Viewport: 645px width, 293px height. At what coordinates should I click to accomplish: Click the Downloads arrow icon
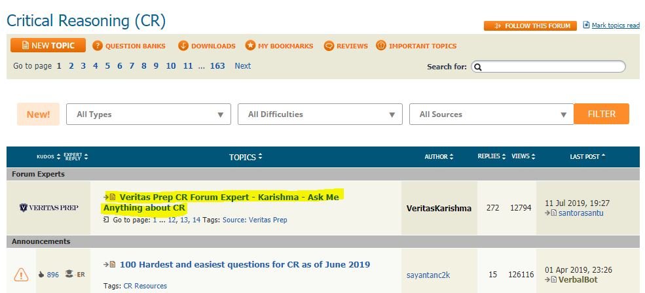pyautogui.click(x=183, y=46)
